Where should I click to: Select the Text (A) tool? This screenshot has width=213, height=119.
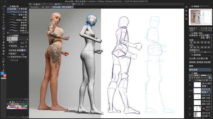click(x=4, y=65)
